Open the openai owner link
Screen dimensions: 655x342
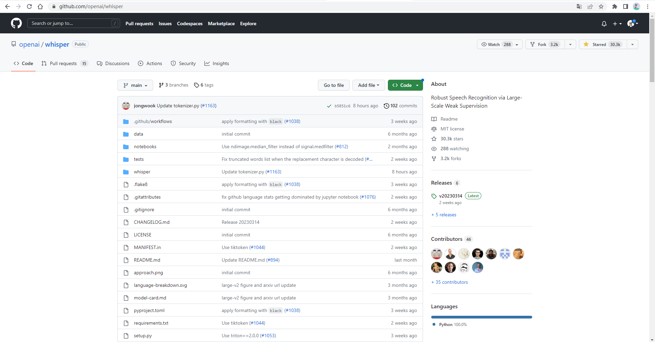[29, 44]
